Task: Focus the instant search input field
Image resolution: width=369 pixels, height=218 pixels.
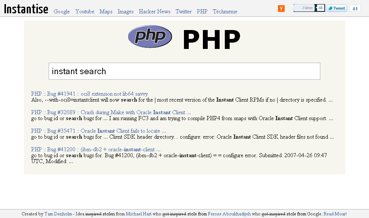Action: 184,71
